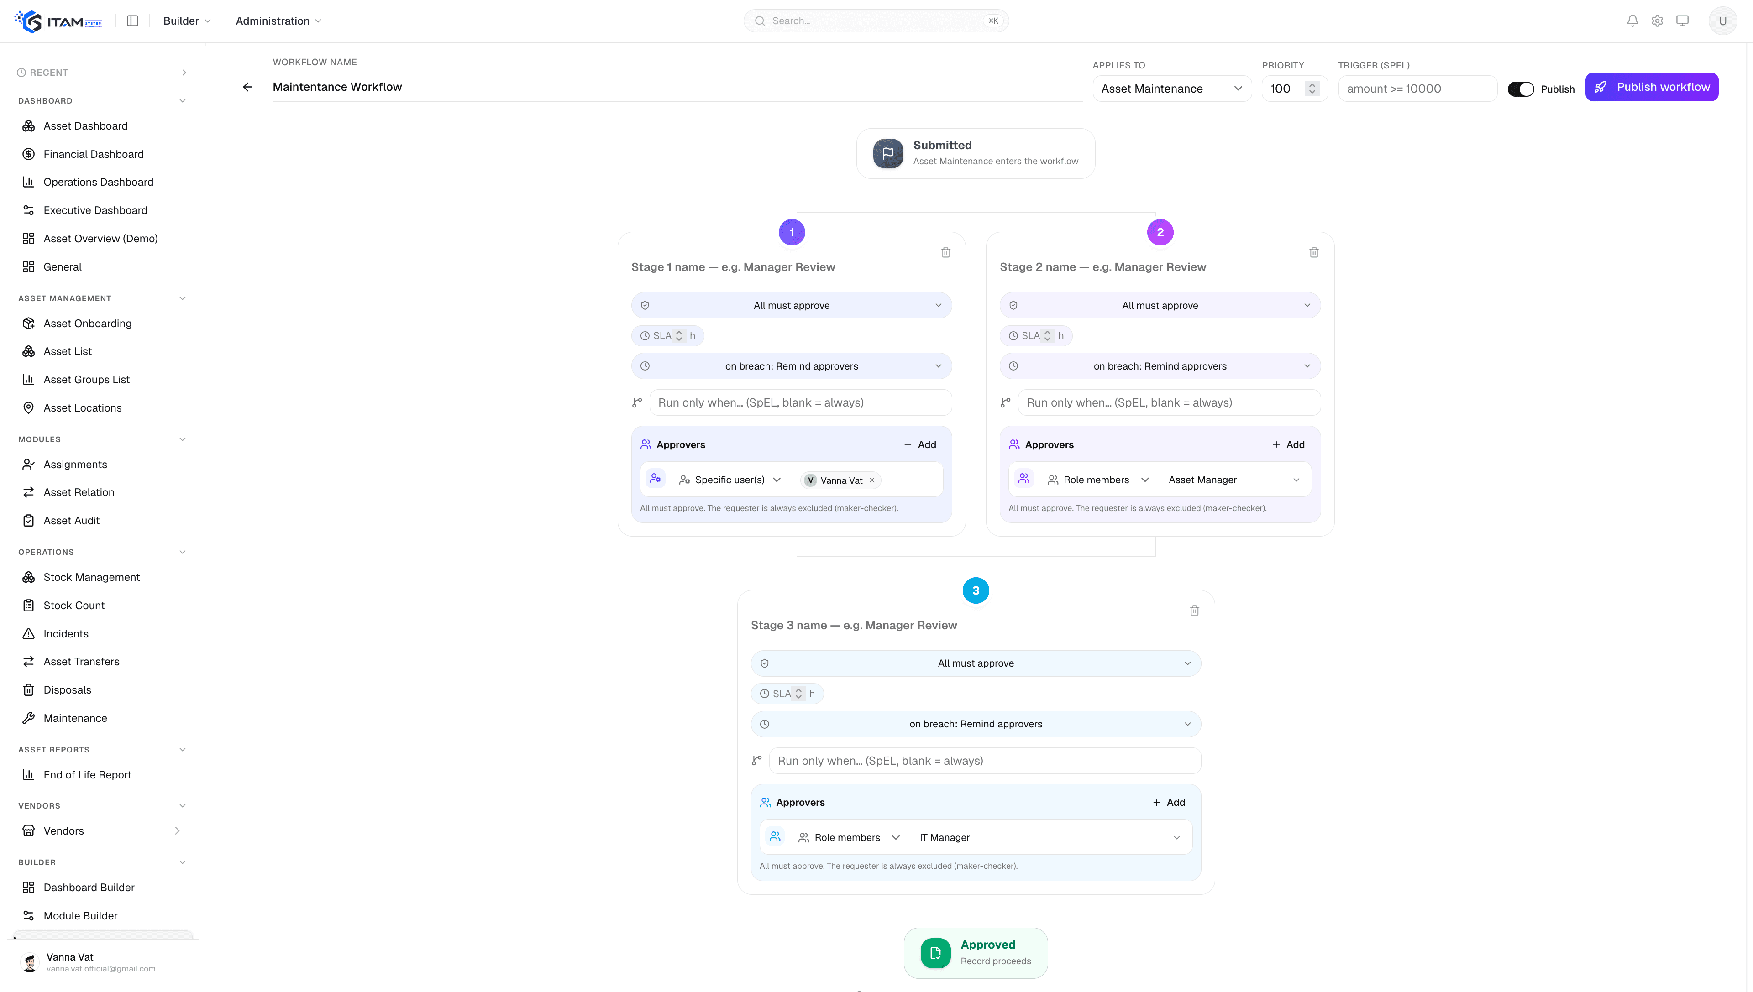Open the Administration top menu
The width and height of the screenshot is (1753, 992).
pos(278,21)
